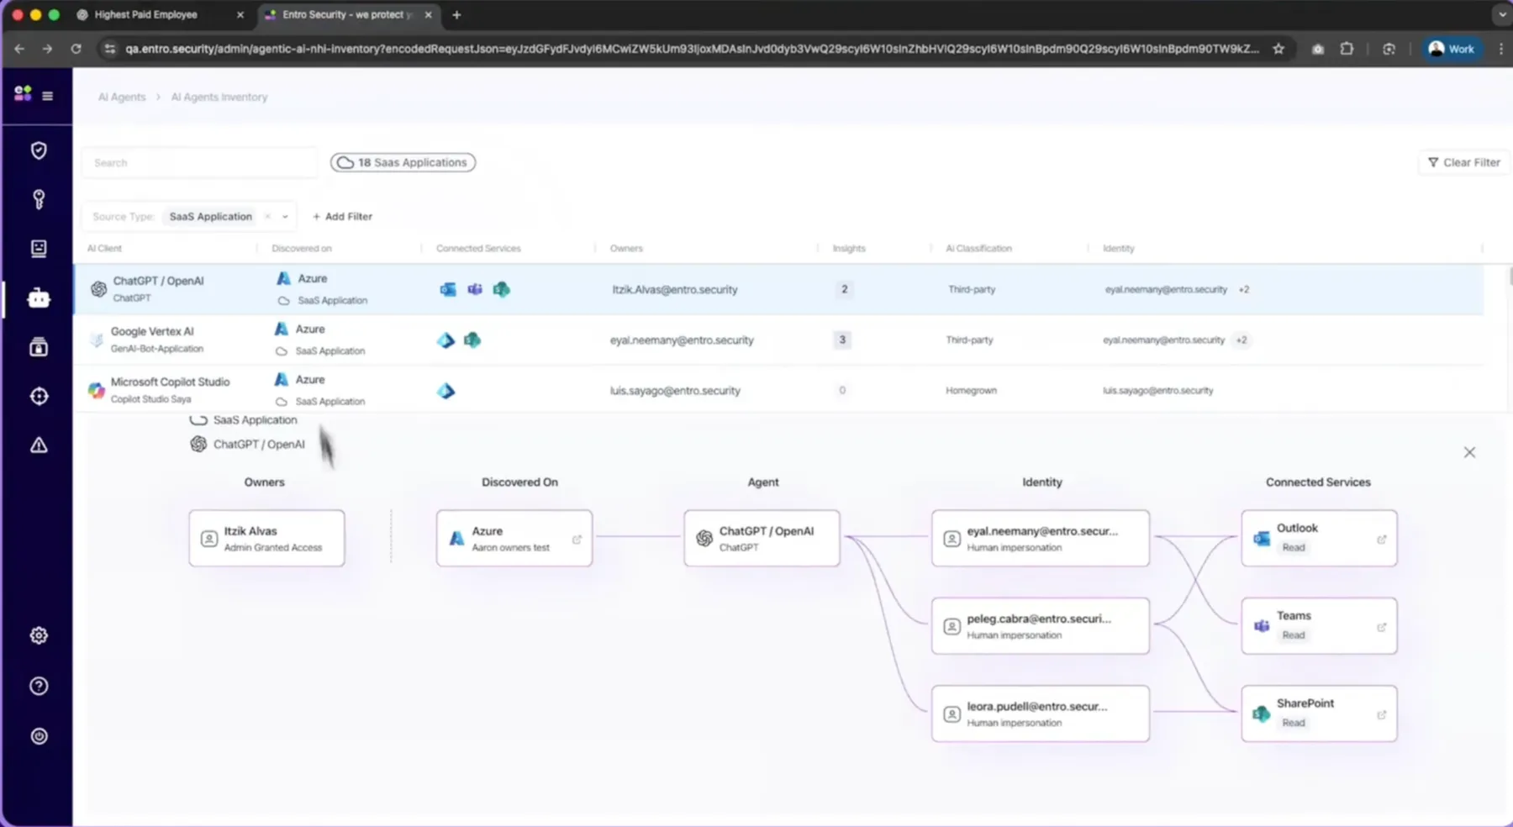Open the key secrets icon in sidebar
Image resolution: width=1513 pixels, height=827 pixels.
click(39, 199)
